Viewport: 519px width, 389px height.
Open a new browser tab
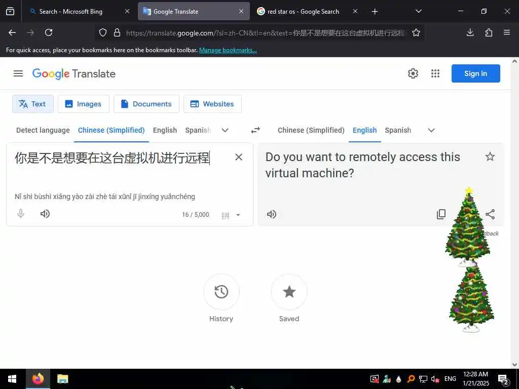(375, 12)
